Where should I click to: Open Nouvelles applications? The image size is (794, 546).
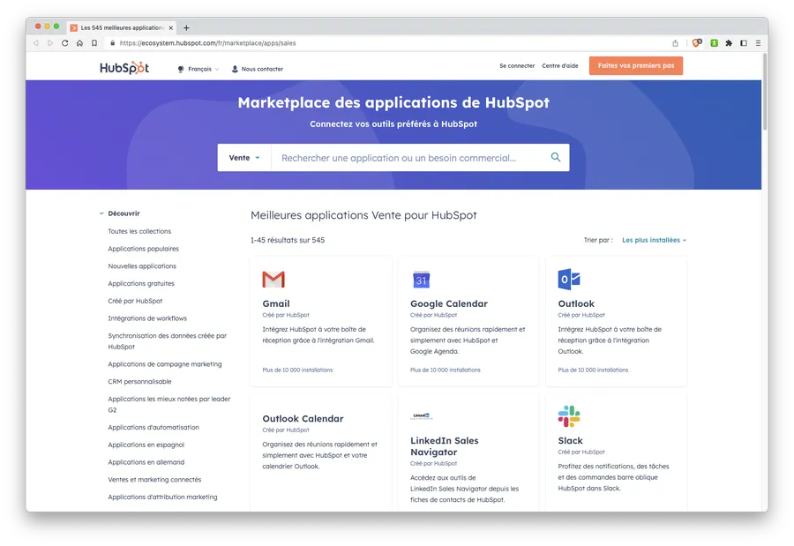pos(142,266)
